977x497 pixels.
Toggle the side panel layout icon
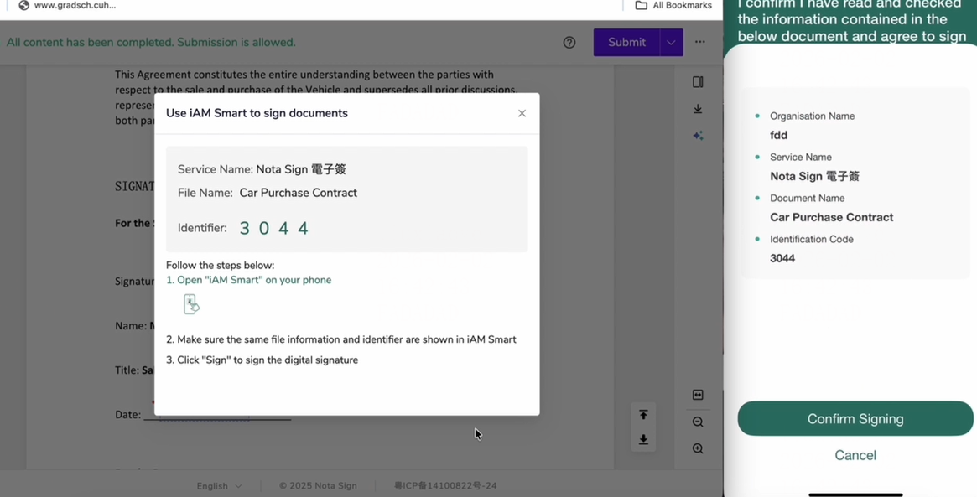click(698, 82)
